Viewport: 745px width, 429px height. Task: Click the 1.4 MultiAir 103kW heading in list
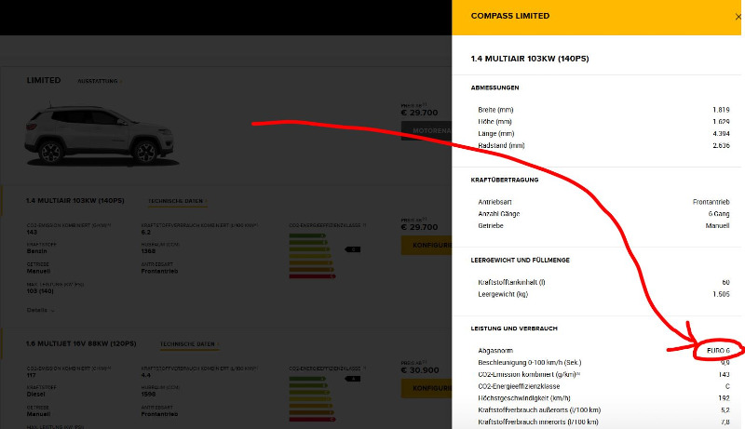coord(74,201)
